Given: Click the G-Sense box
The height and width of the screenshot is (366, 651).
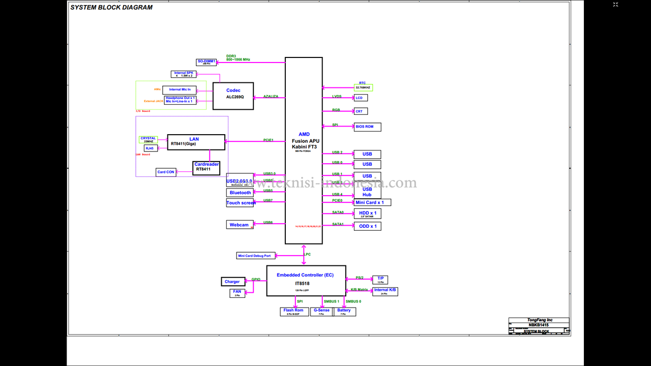Looking at the screenshot, I should (321, 312).
